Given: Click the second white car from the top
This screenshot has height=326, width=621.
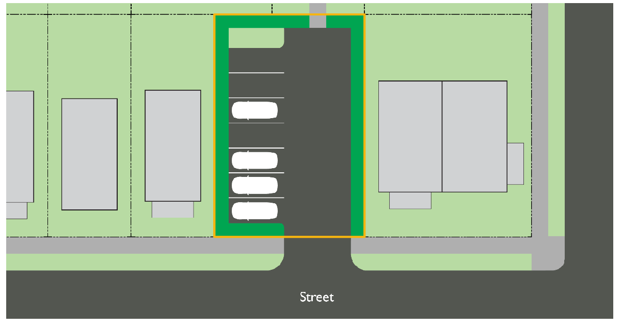Looking at the screenshot, I should point(255,160).
